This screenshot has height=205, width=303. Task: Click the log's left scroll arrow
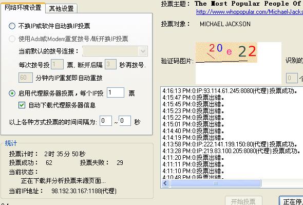(165, 183)
